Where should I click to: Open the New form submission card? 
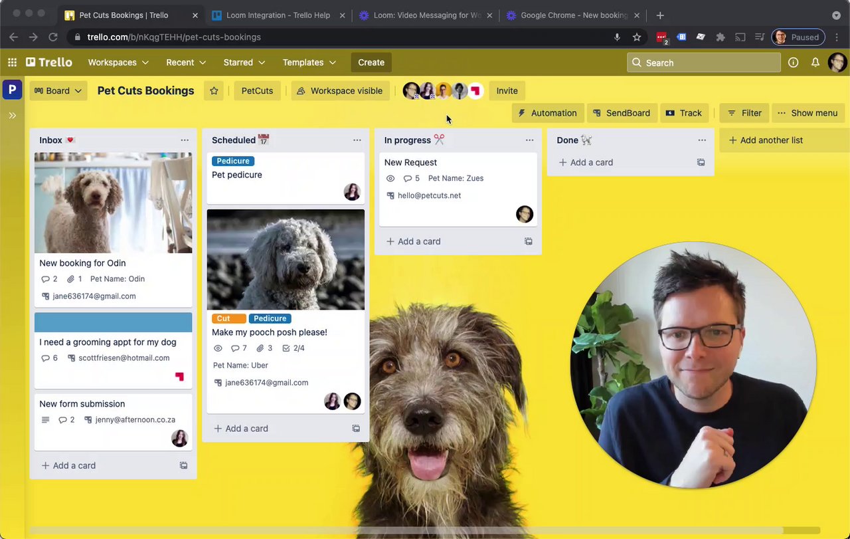(114, 421)
